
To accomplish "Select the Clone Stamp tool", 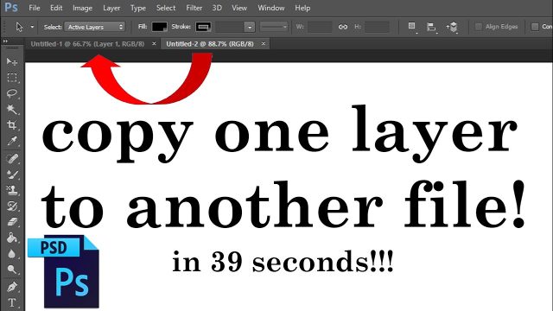I will pos(11,190).
